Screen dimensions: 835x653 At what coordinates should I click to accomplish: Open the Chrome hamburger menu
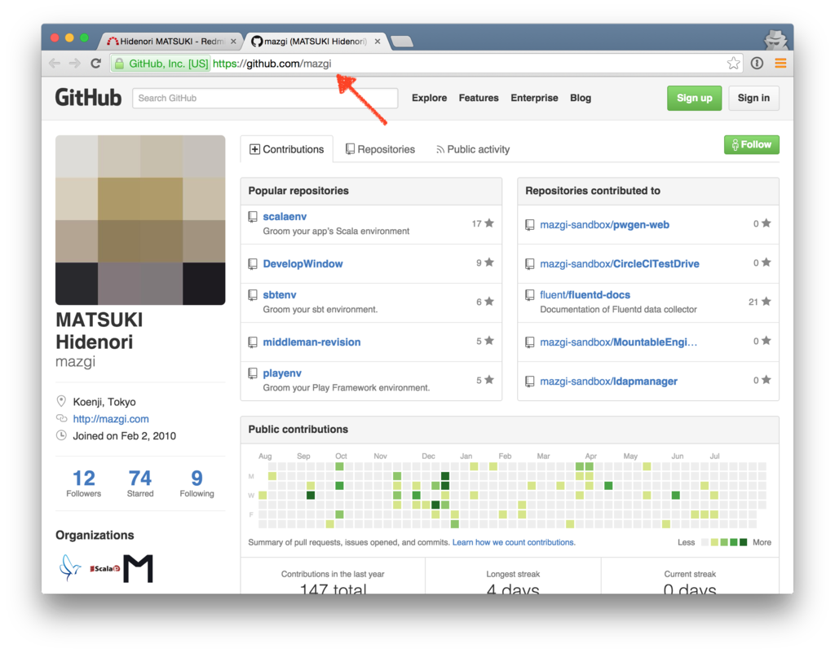pos(780,64)
